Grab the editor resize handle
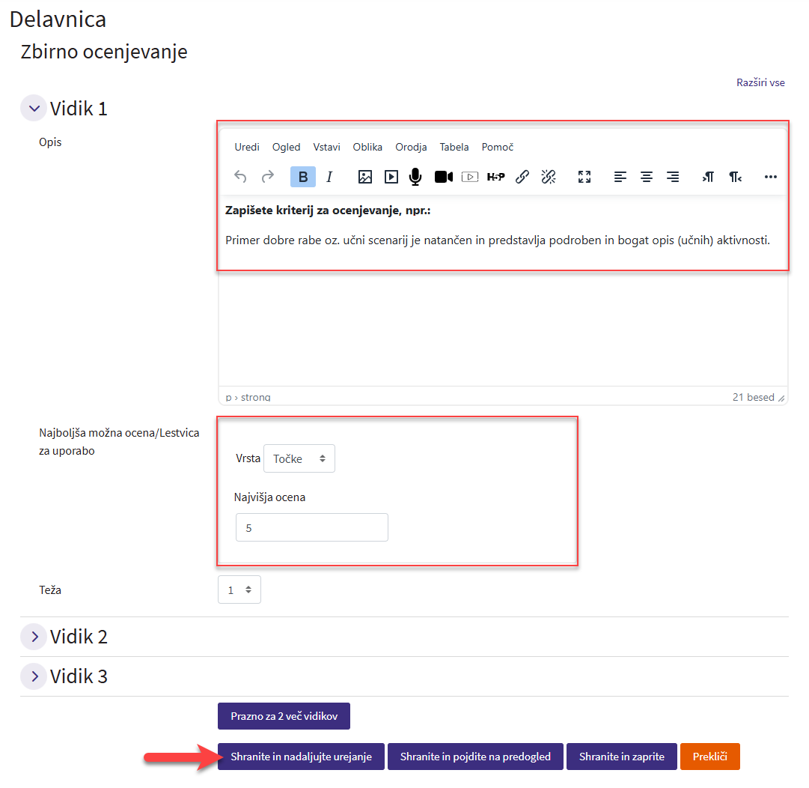This screenshot has width=809, height=788. [781, 398]
